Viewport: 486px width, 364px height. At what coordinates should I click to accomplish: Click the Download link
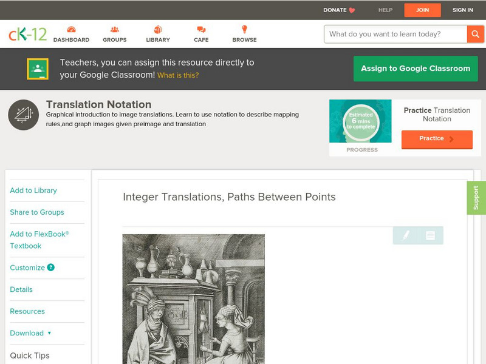pos(27,333)
